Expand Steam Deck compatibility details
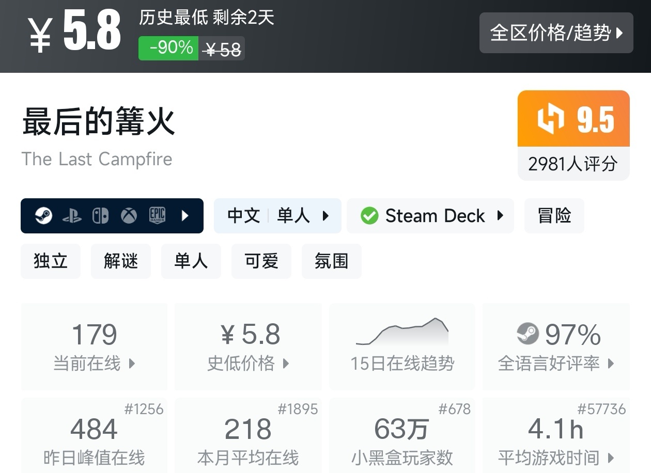Viewport: 651px width, 473px height. point(501,216)
